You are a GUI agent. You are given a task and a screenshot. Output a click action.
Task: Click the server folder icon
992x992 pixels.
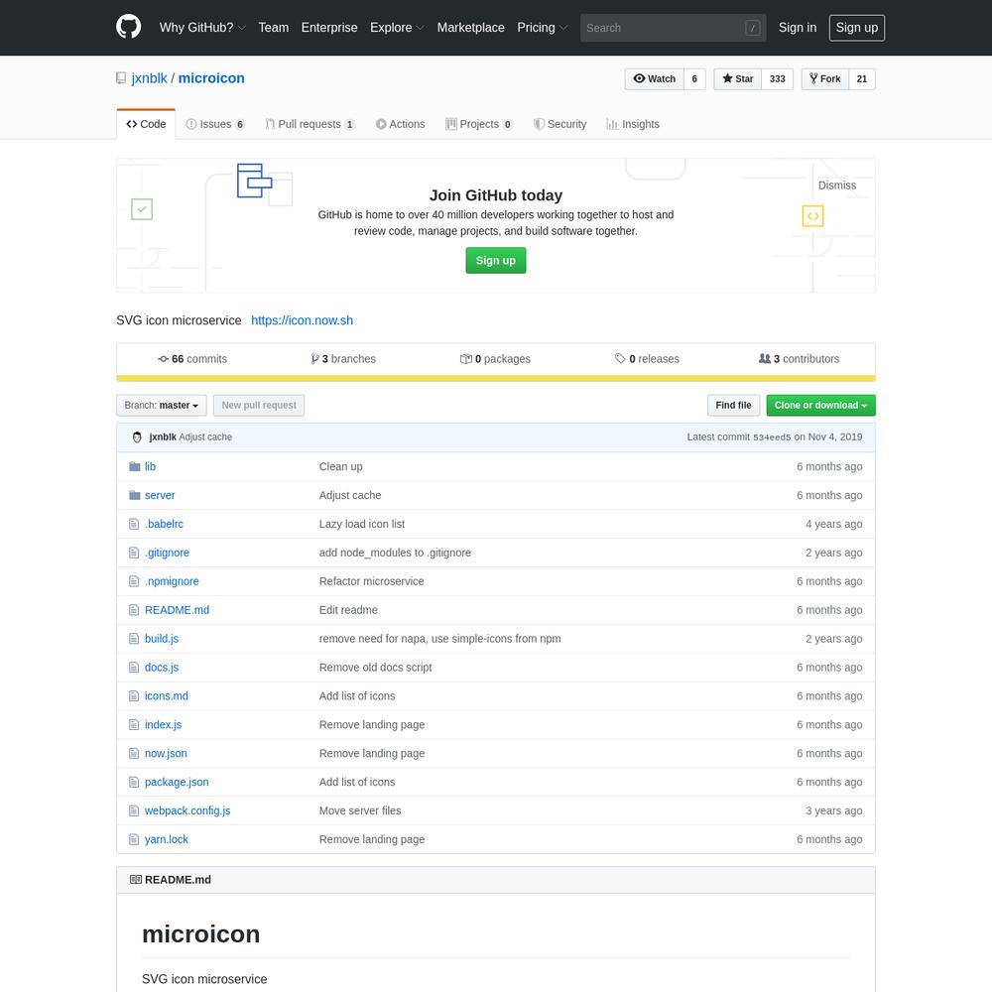tap(134, 495)
